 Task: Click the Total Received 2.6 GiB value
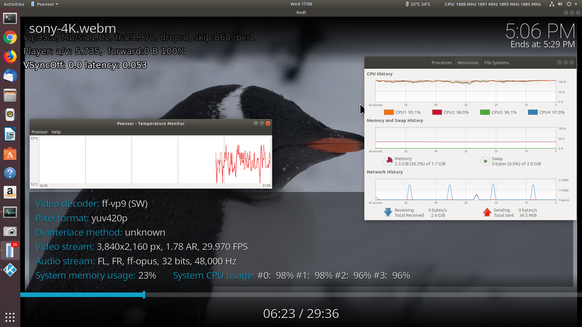438,215
